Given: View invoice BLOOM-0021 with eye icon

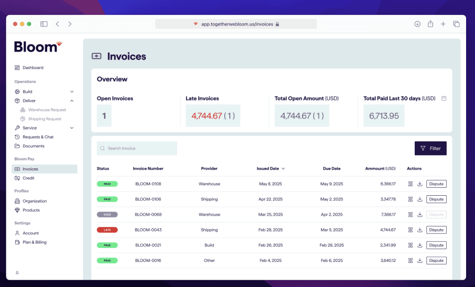Looking at the screenshot, I should pos(410,245).
